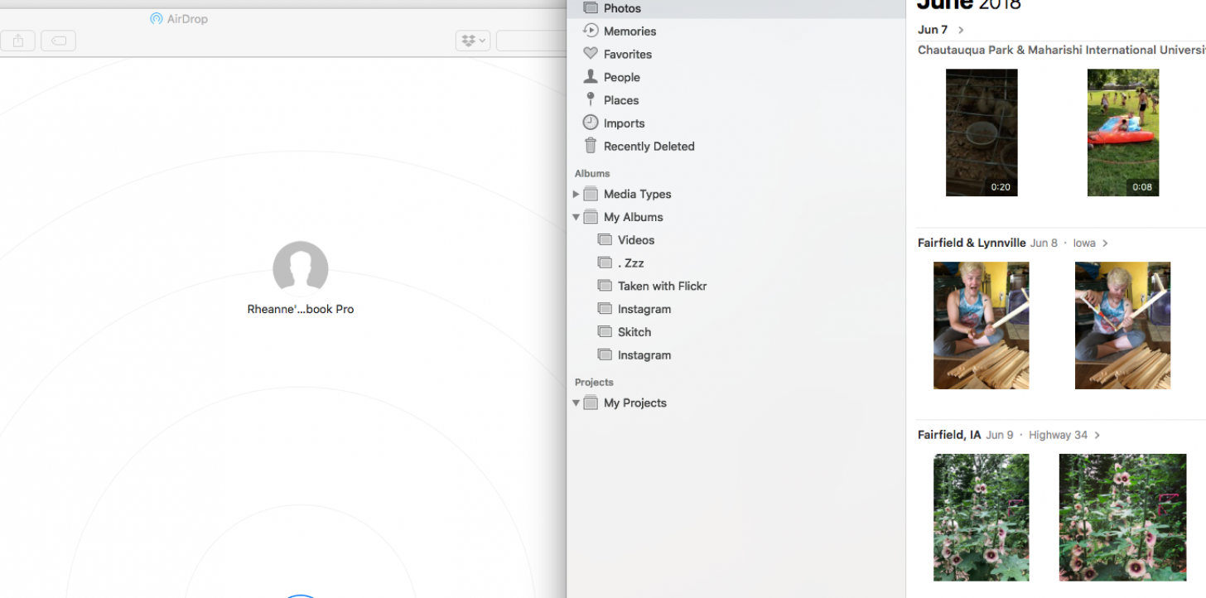
Task: Click Rheanne's MacBook Pro AirDrop avatar
Action: tap(300, 268)
